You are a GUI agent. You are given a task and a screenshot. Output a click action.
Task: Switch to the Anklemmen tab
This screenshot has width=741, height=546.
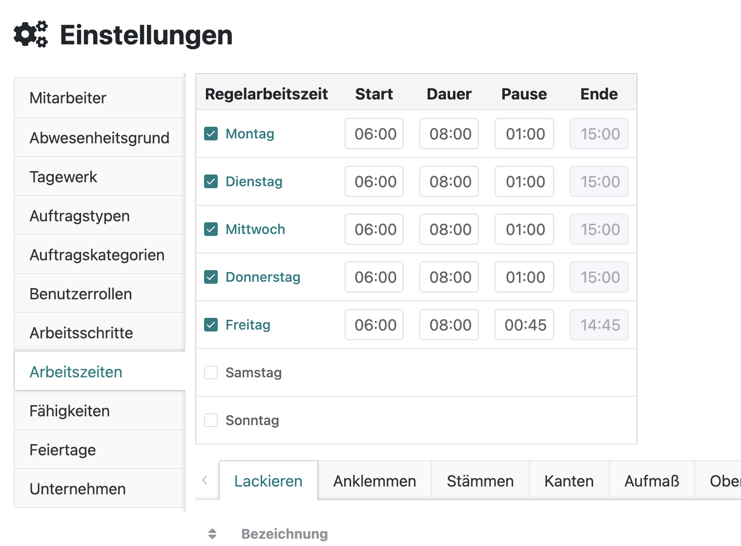(x=374, y=480)
